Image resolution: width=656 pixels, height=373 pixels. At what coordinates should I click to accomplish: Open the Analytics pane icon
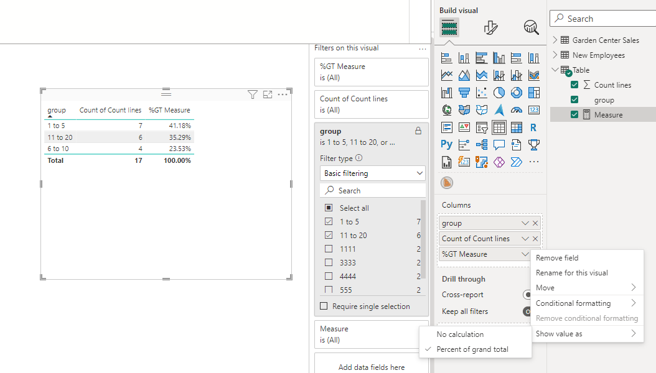(531, 27)
